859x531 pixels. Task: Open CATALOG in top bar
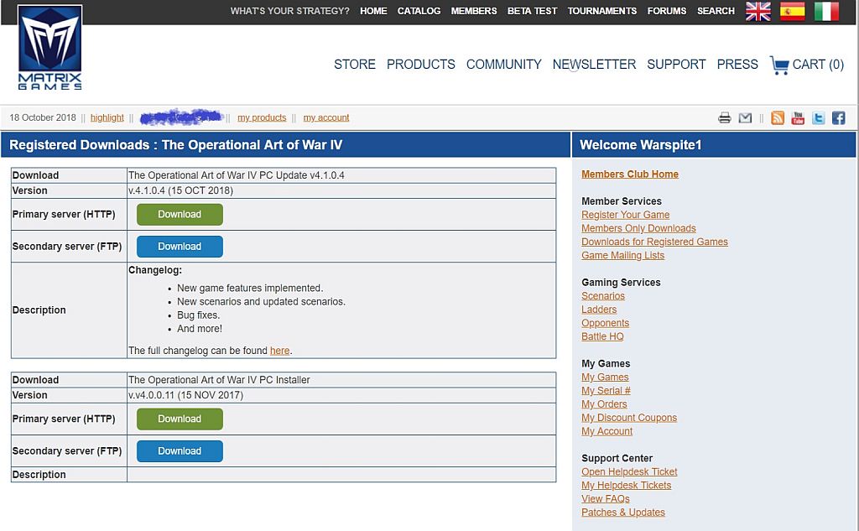(x=419, y=11)
